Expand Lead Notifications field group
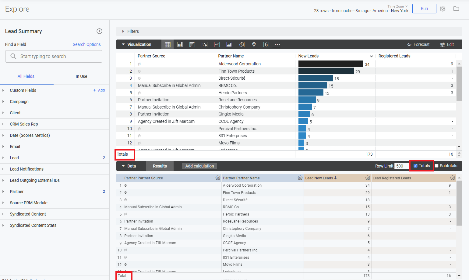The height and width of the screenshot is (280, 469). tap(55, 169)
